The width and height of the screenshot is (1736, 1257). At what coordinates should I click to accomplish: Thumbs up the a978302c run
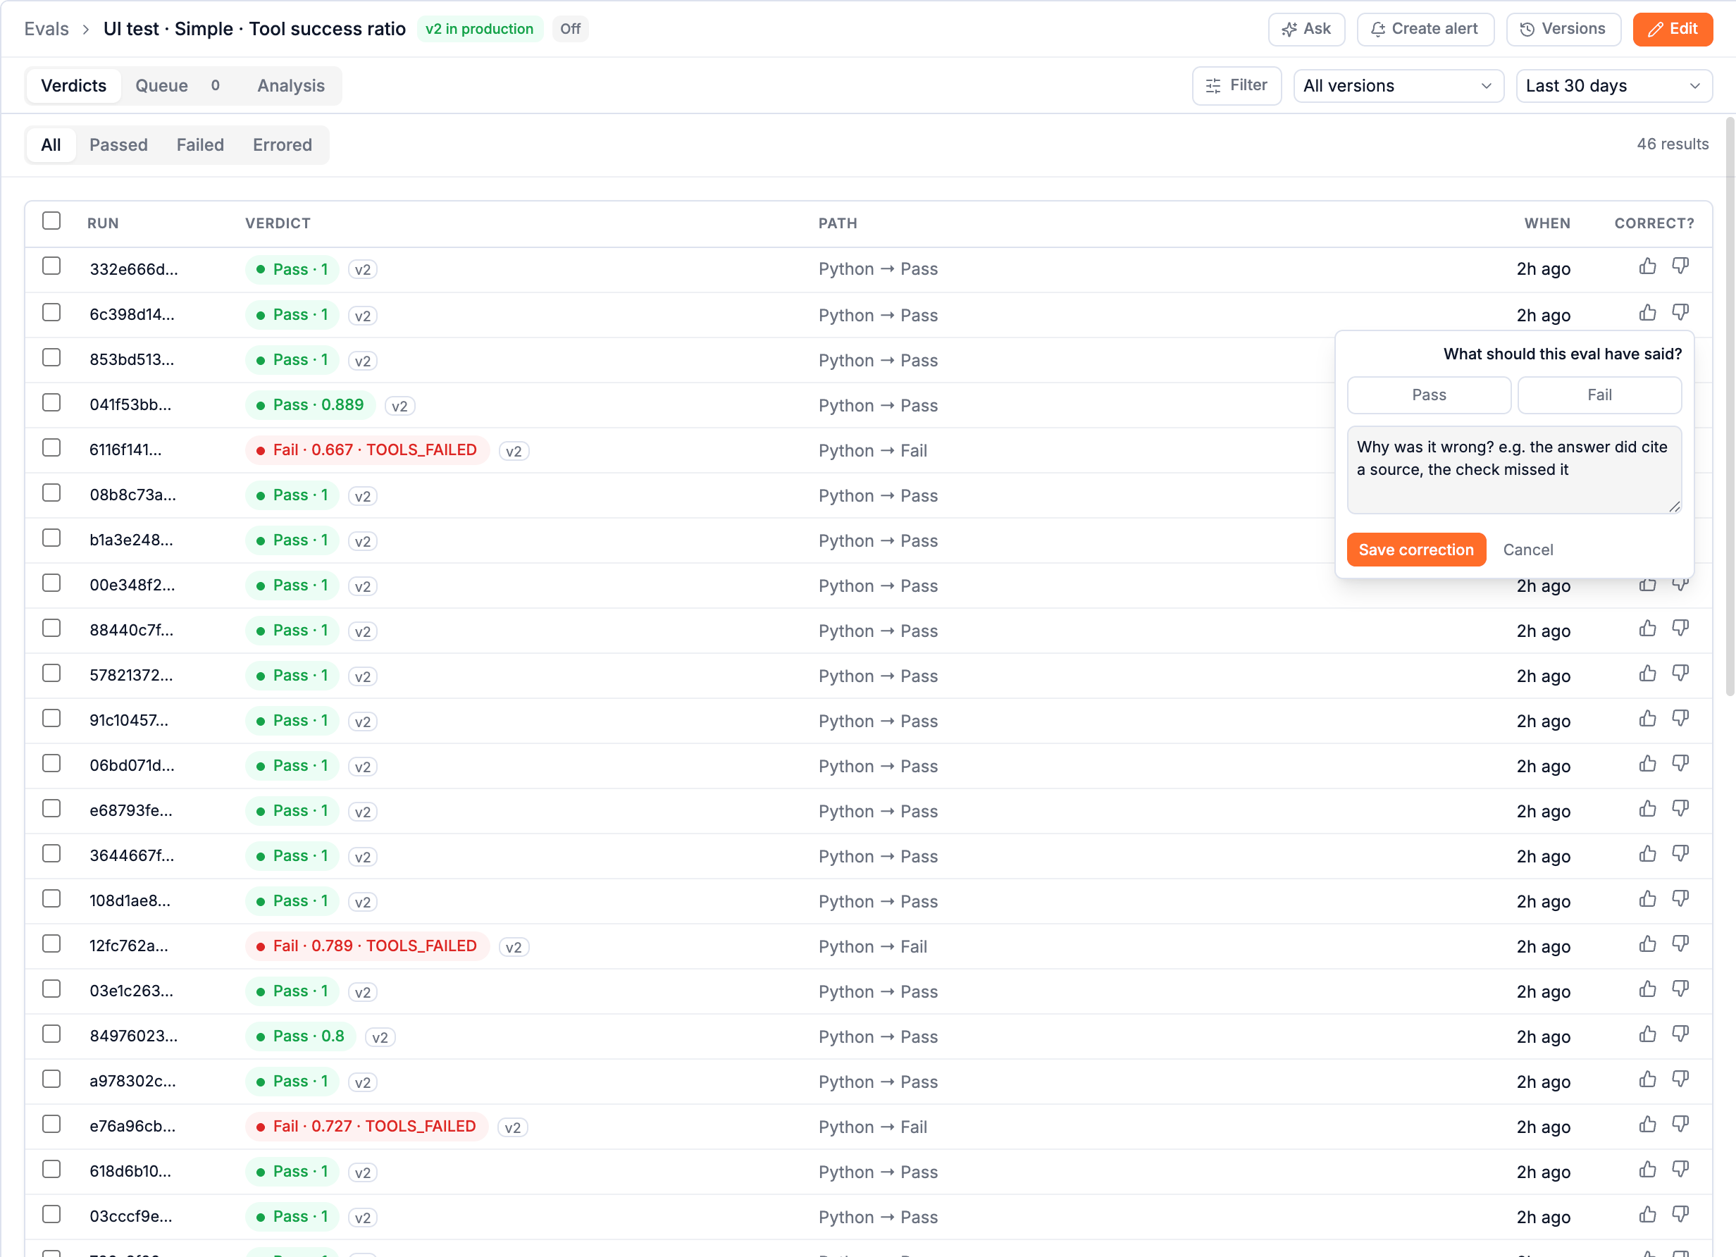coord(1647,1080)
